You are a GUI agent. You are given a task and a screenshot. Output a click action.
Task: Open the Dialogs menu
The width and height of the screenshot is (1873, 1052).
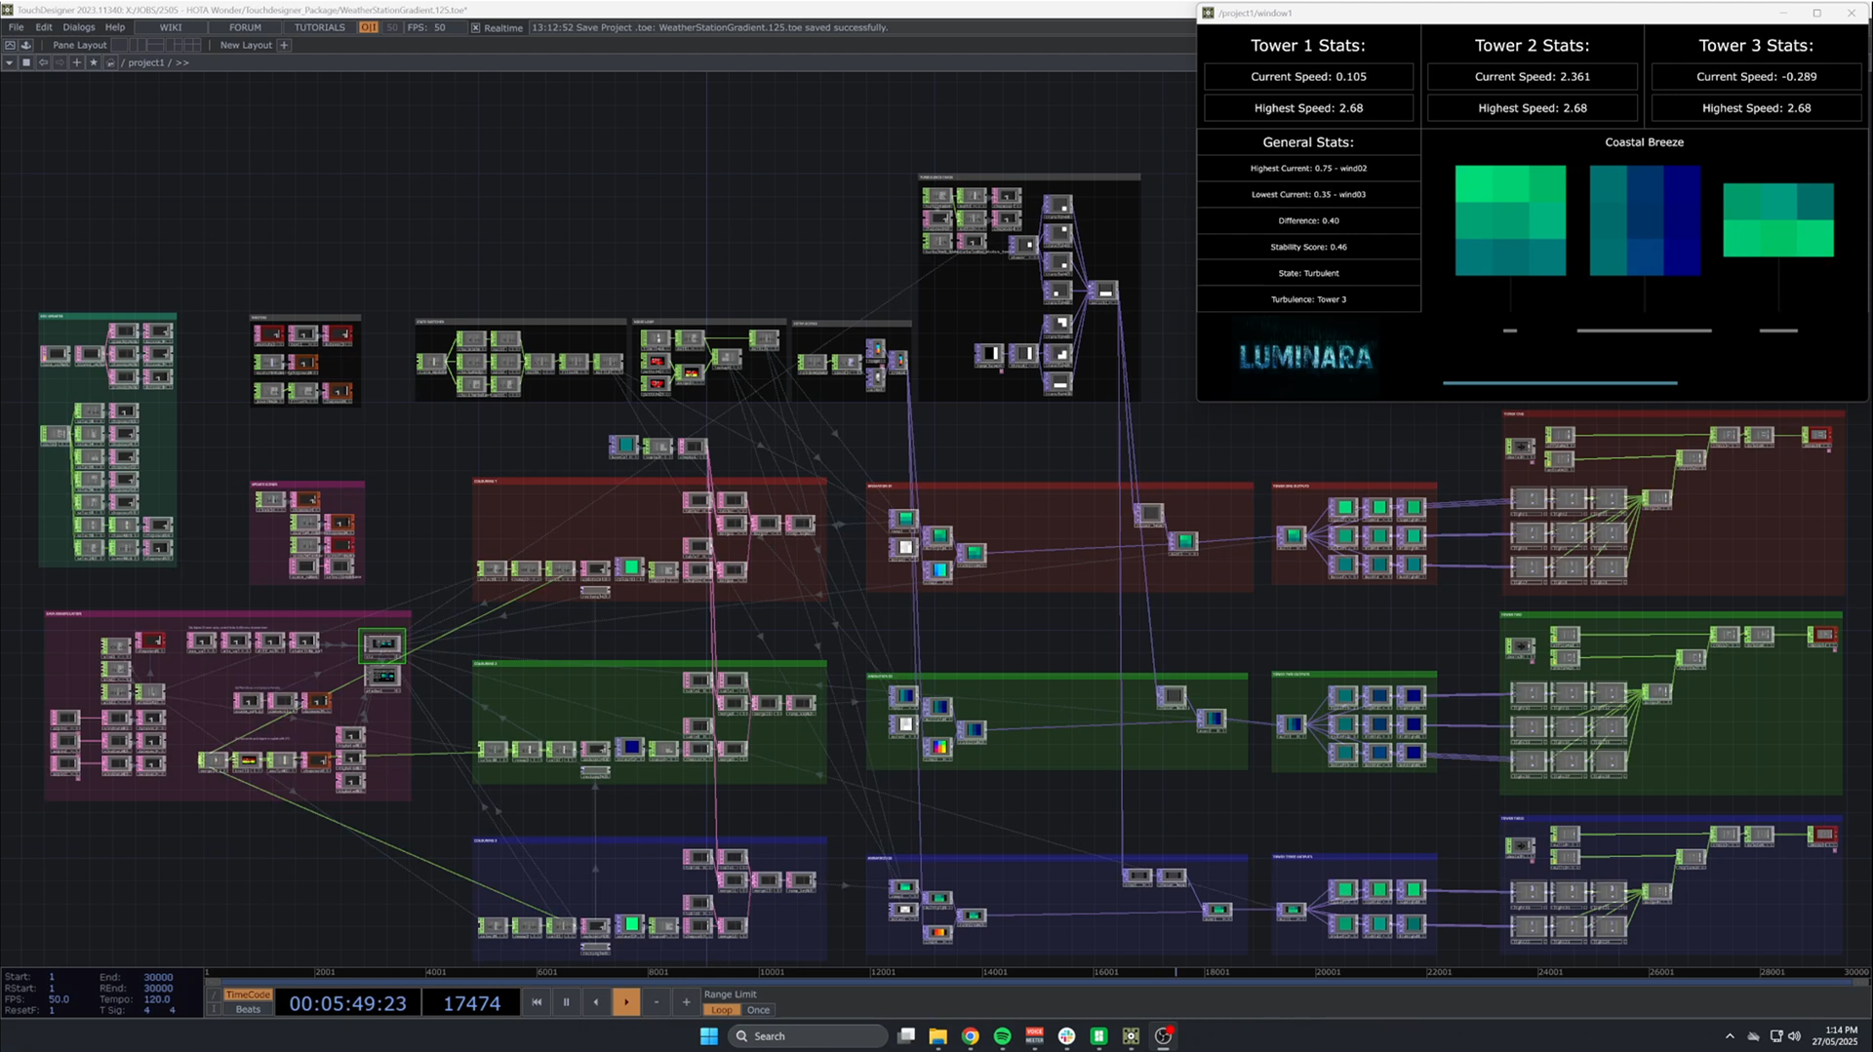click(x=79, y=27)
